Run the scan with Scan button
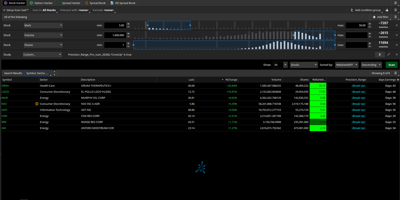The image size is (400, 200). [392, 65]
